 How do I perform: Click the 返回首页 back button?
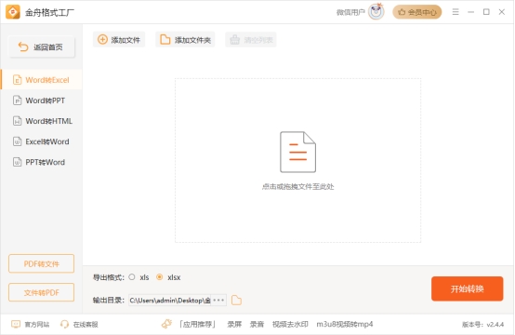(x=42, y=47)
